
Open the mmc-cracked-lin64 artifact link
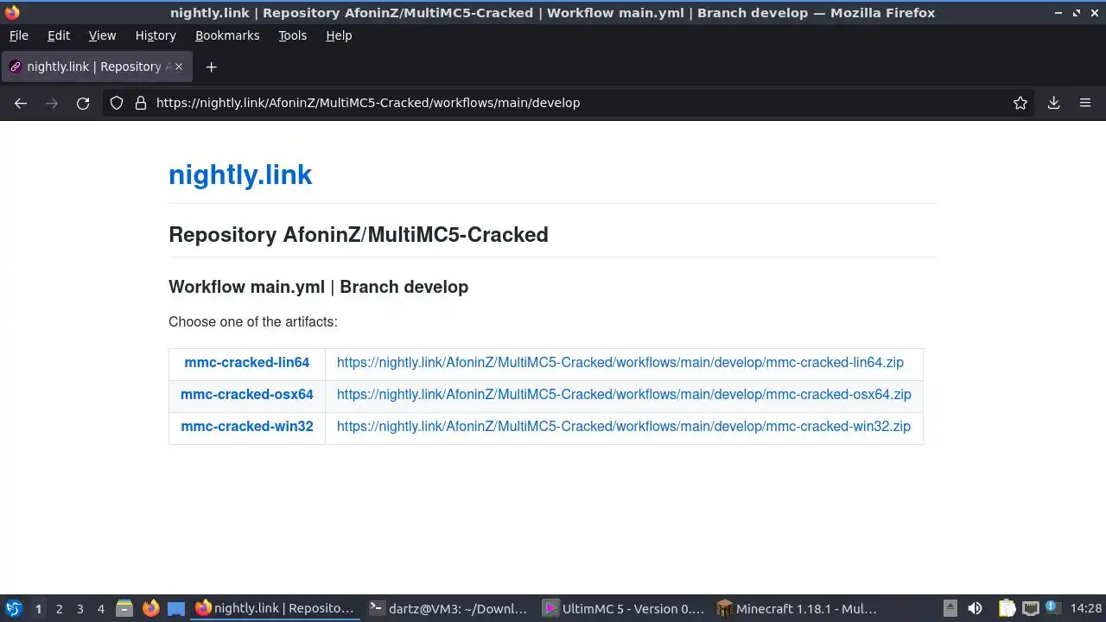[x=246, y=363]
